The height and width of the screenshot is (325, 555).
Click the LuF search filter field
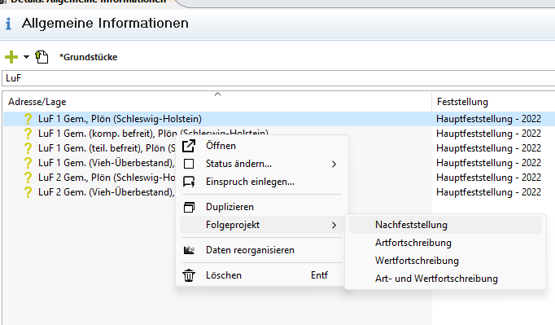click(x=278, y=78)
